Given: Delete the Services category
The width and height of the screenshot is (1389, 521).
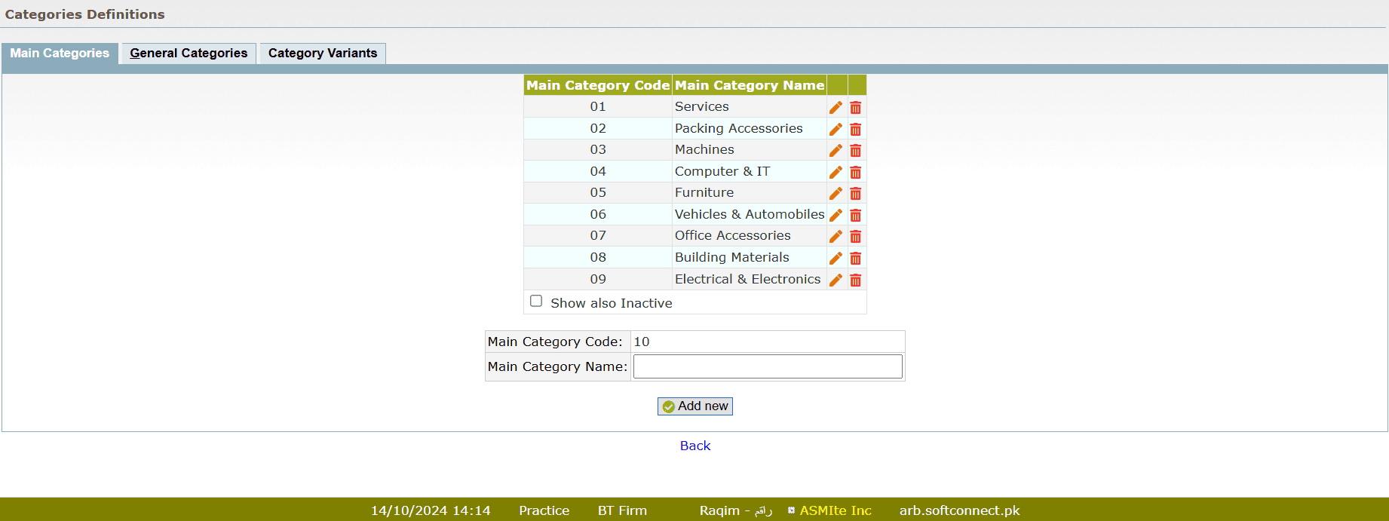Looking at the screenshot, I should tap(855, 107).
